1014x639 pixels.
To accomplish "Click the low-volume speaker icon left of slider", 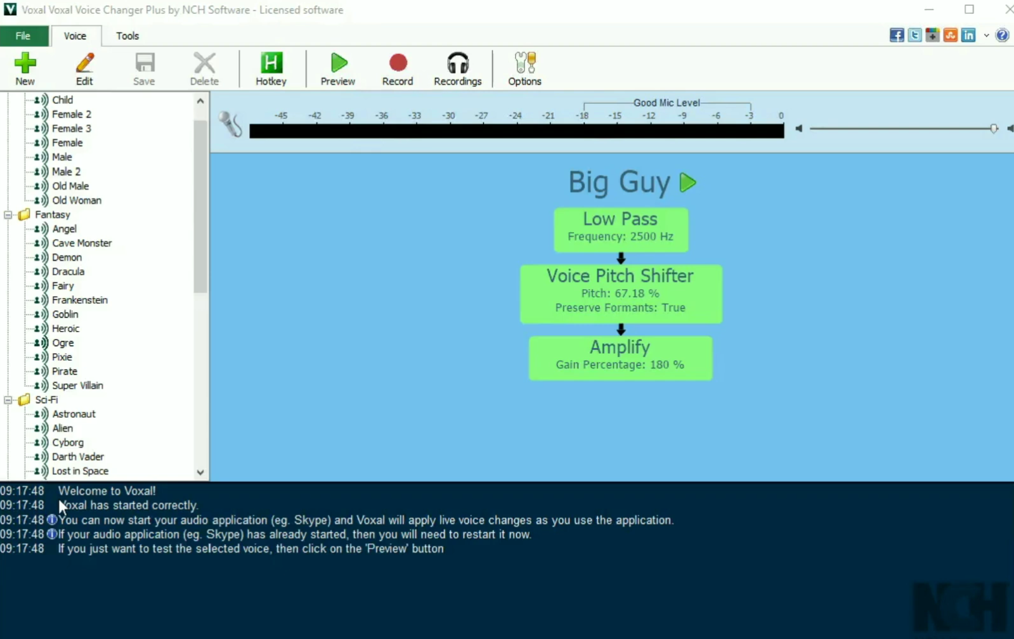I will (x=799, y=129).
